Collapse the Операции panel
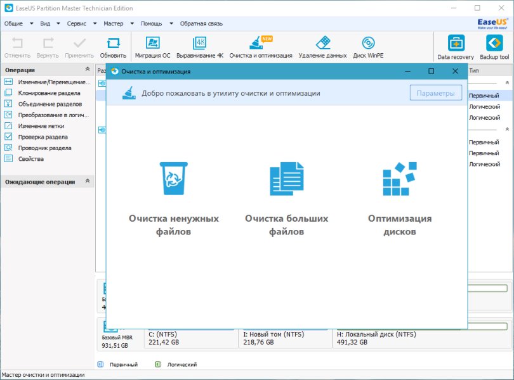Screen dimensions: 514x380 click(88, 70)
